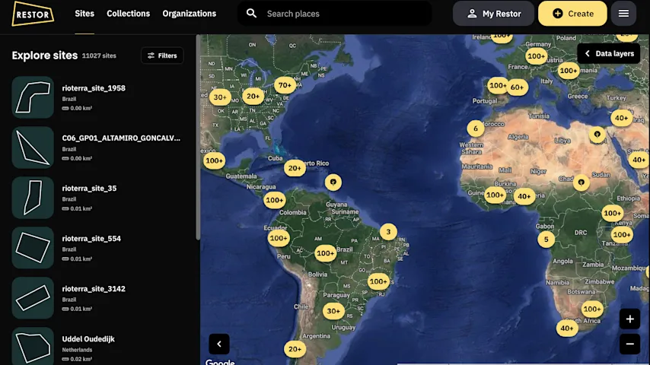Click the 100+ cluster near Romania
650x365 pixels.
point(569,71)
